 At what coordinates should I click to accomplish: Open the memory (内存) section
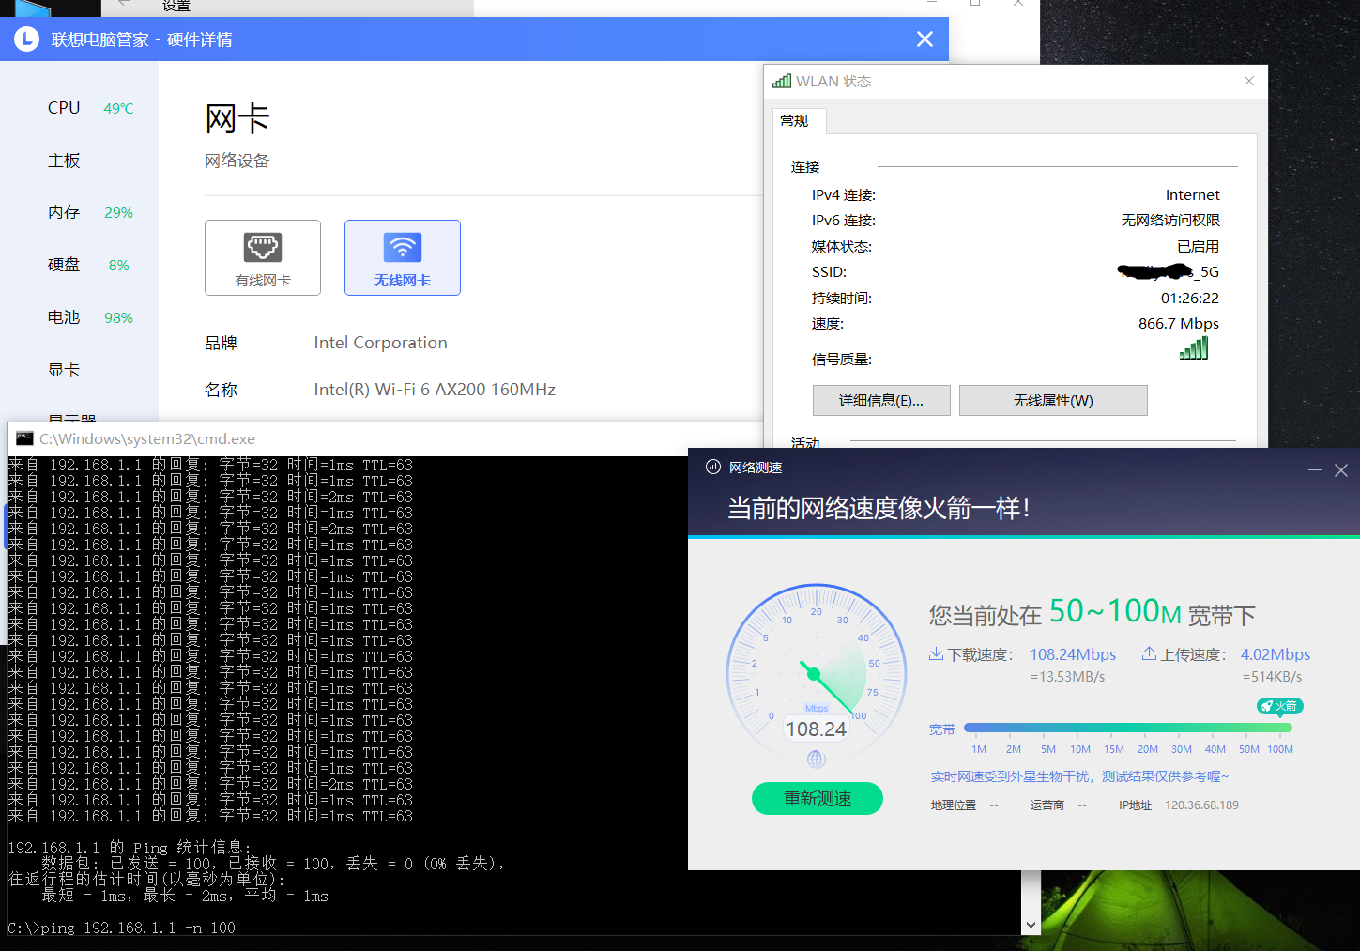(x=64, y=212)
